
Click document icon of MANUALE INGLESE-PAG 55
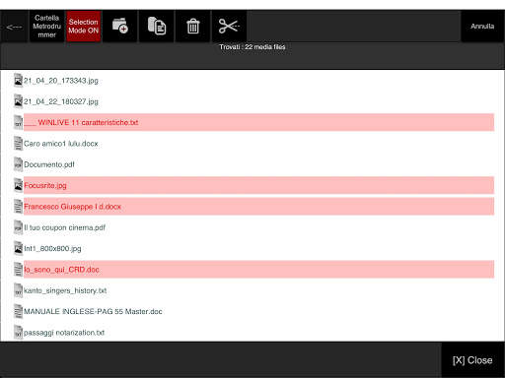tap(18, 312)
